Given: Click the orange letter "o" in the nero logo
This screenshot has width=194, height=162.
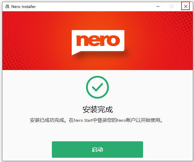Looking at the screenshot, I should [113, 40].
